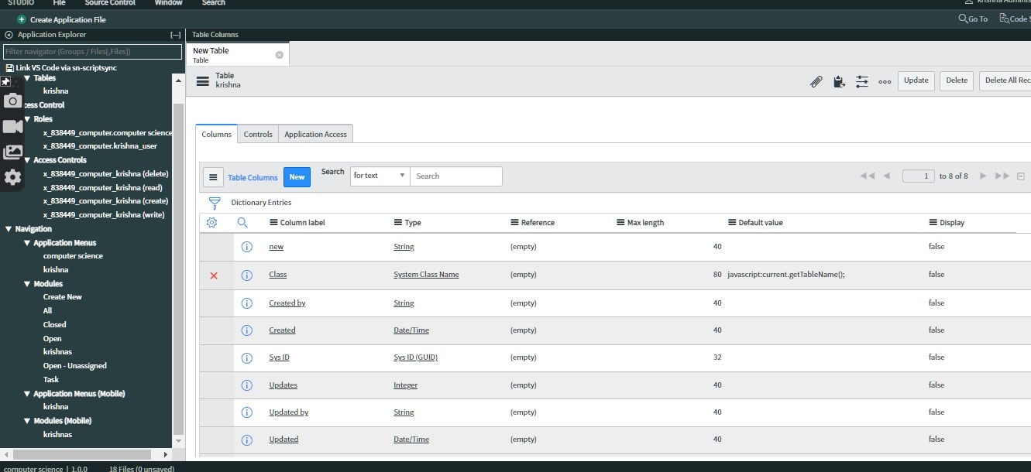Click the more options ellipsis icon
The width and height of the screenshot is (1031, 472).
pos(885,81)
